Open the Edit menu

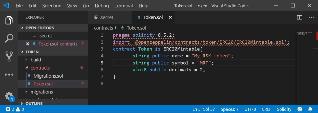tap(32, 6)
